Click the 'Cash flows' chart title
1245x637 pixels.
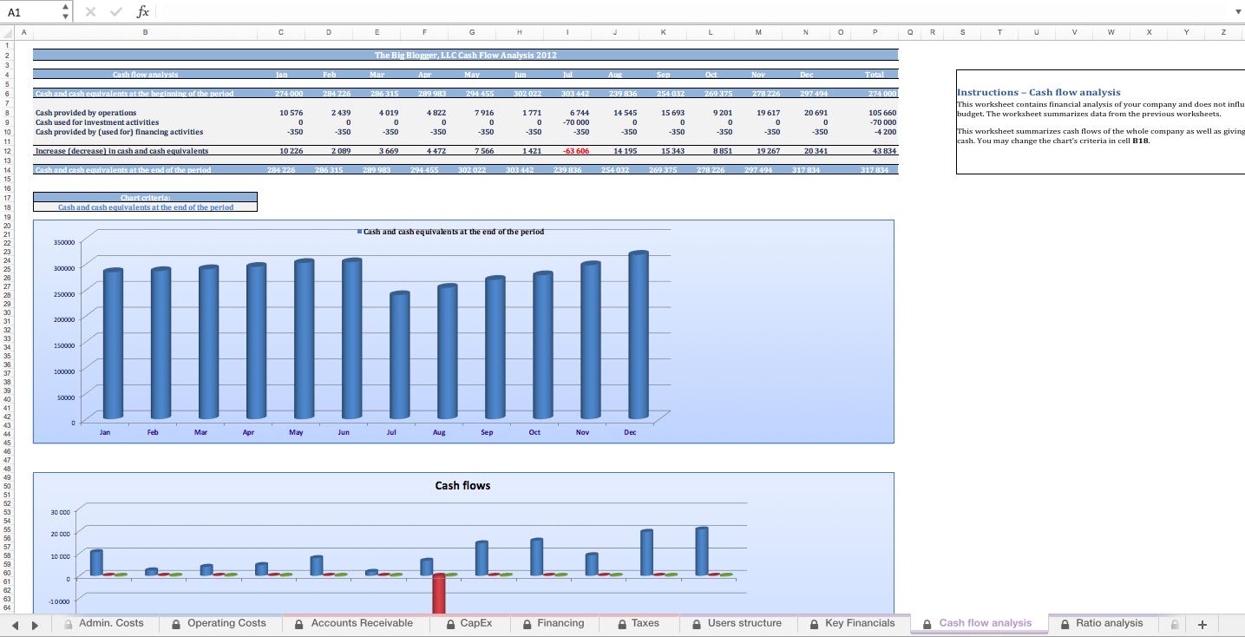(x=462, y=485)
